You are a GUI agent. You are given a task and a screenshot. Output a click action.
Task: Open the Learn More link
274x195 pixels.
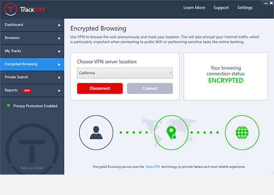(x=194, y=7)
